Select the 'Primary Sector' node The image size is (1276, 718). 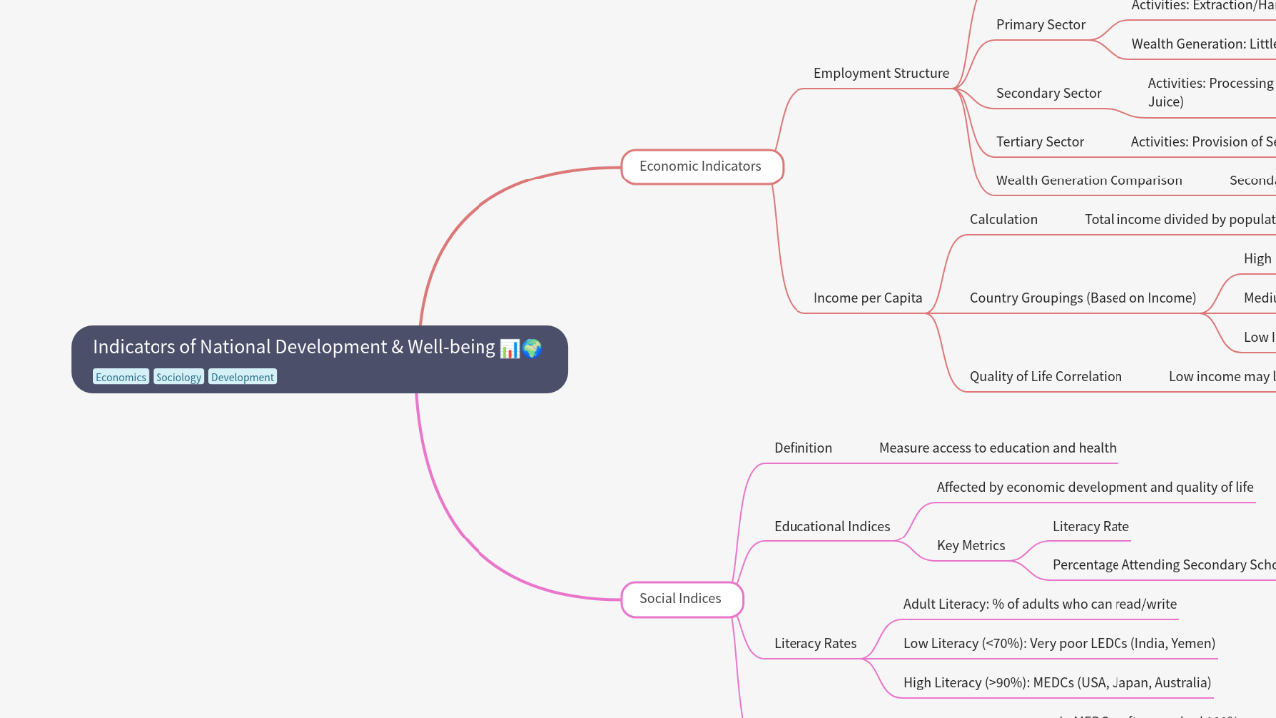(x=1040, y=24)
